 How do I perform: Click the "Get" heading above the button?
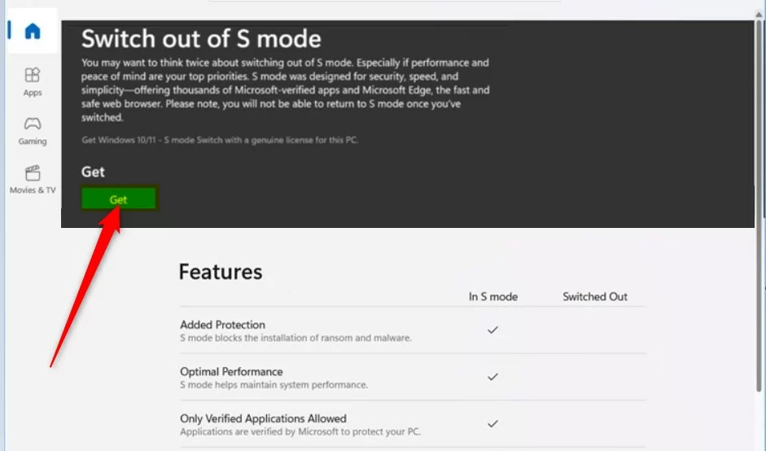93,172
